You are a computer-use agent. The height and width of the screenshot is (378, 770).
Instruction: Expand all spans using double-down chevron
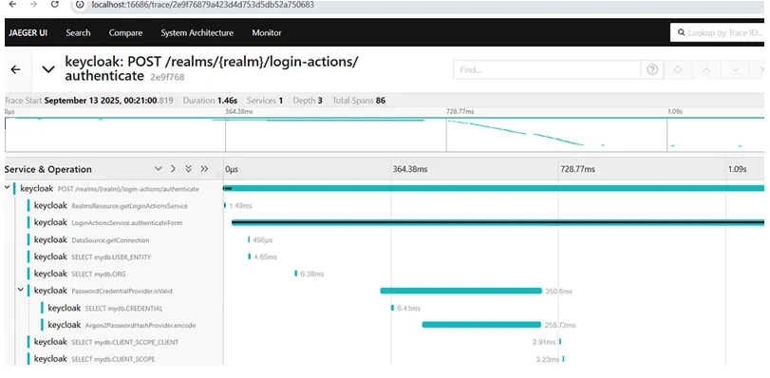[188, 169]
